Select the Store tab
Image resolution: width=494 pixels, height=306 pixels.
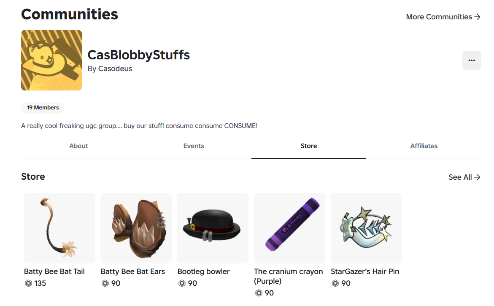(309, 146)
